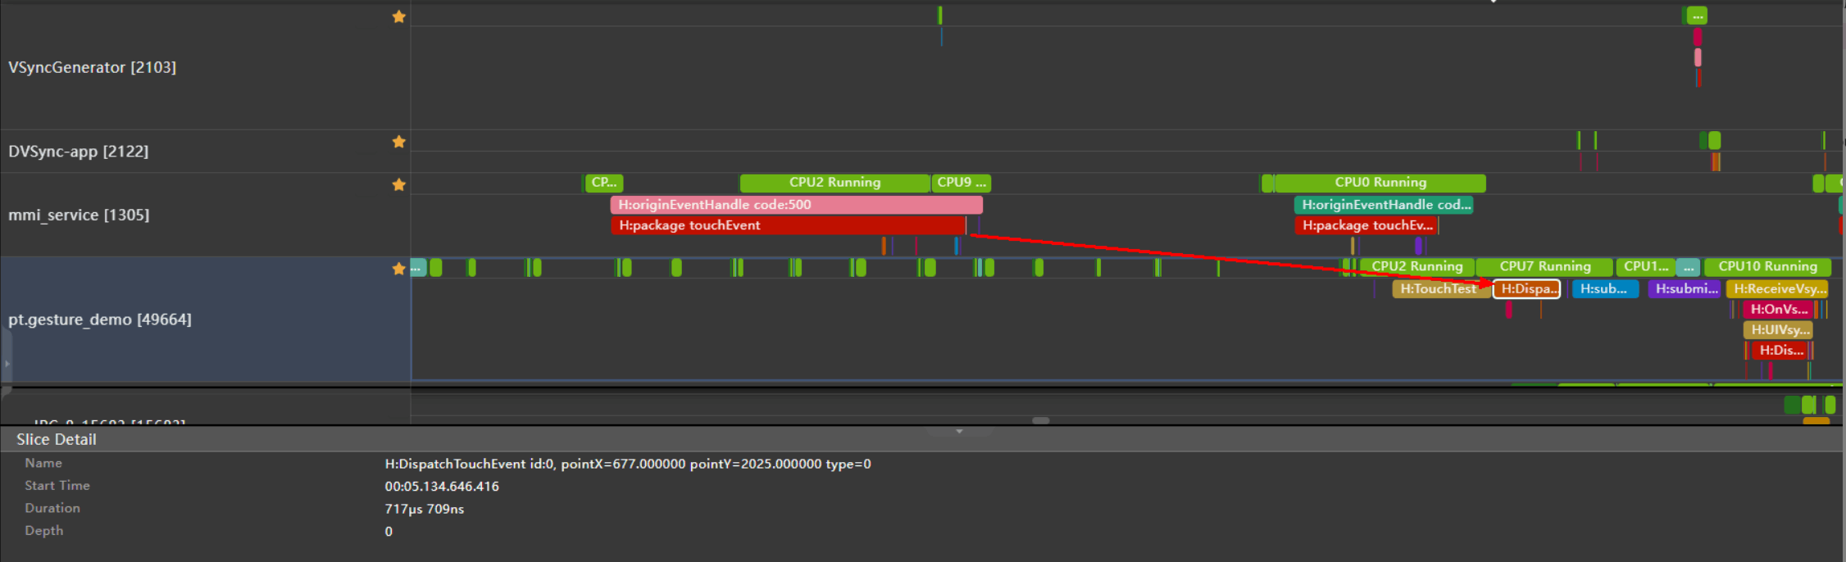Select the H:ReceiveVsy... slice
Screen dimensions: 1846x562
click(x=1777, y=289)
